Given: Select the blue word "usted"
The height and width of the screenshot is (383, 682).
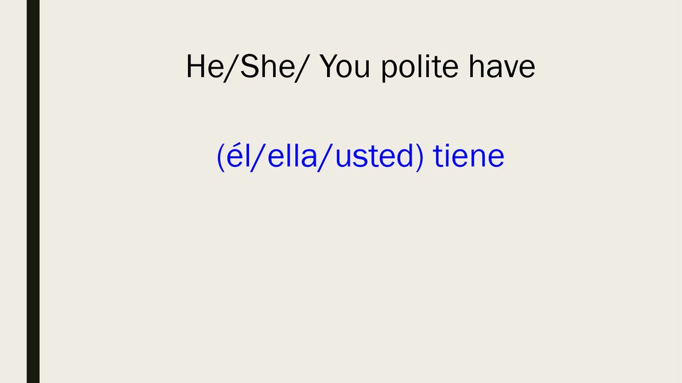Looking at the screenshot, I should 373,156.
